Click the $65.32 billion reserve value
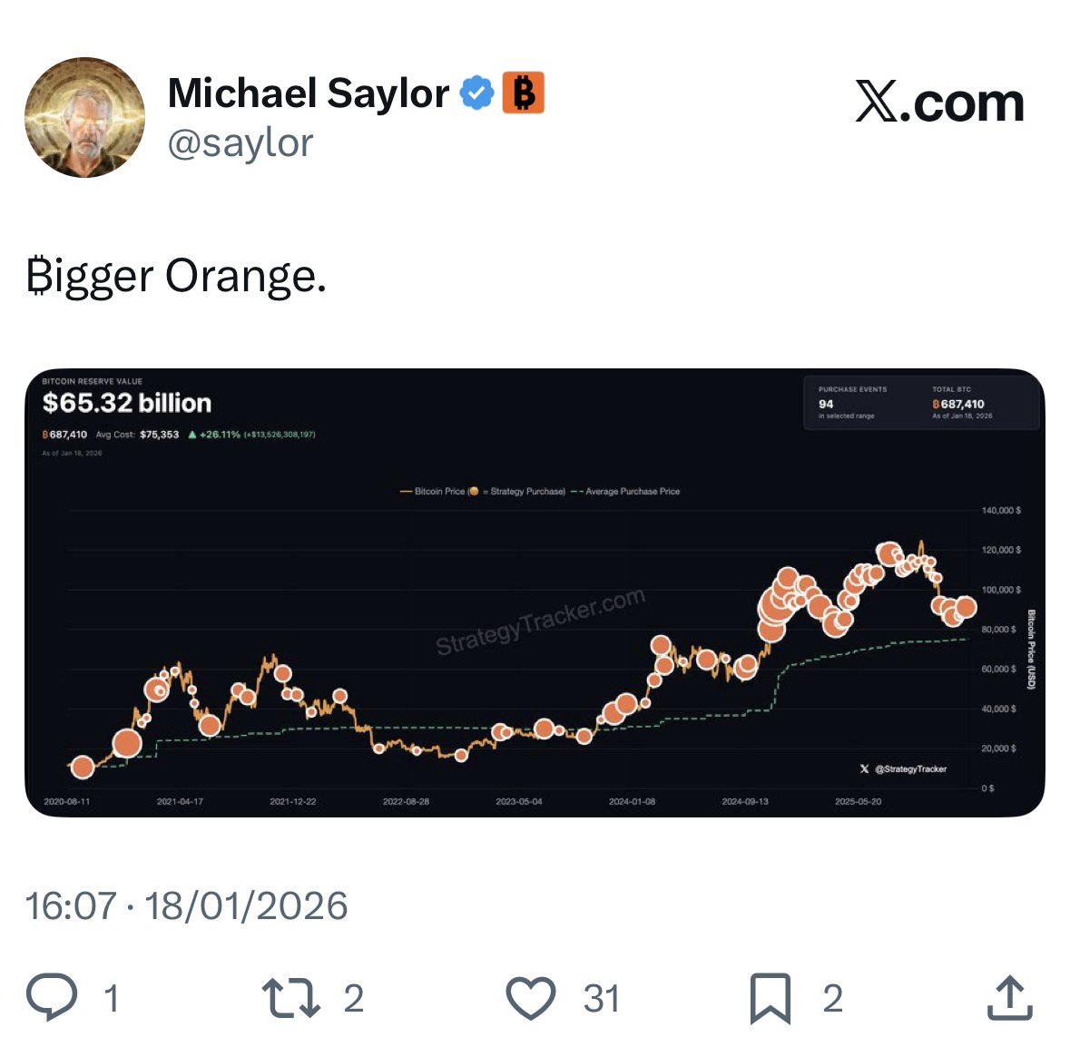This screenshot has width=1070, height=1037. tap(127, 403)
